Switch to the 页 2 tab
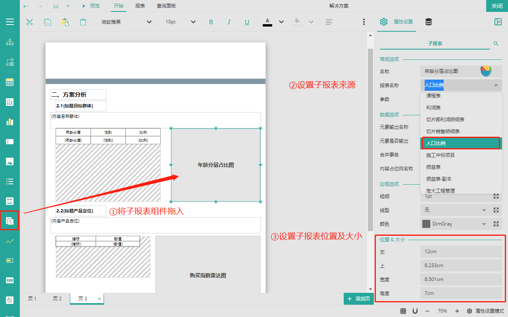This screenshot has height=317, width=508. click(57, 299)
